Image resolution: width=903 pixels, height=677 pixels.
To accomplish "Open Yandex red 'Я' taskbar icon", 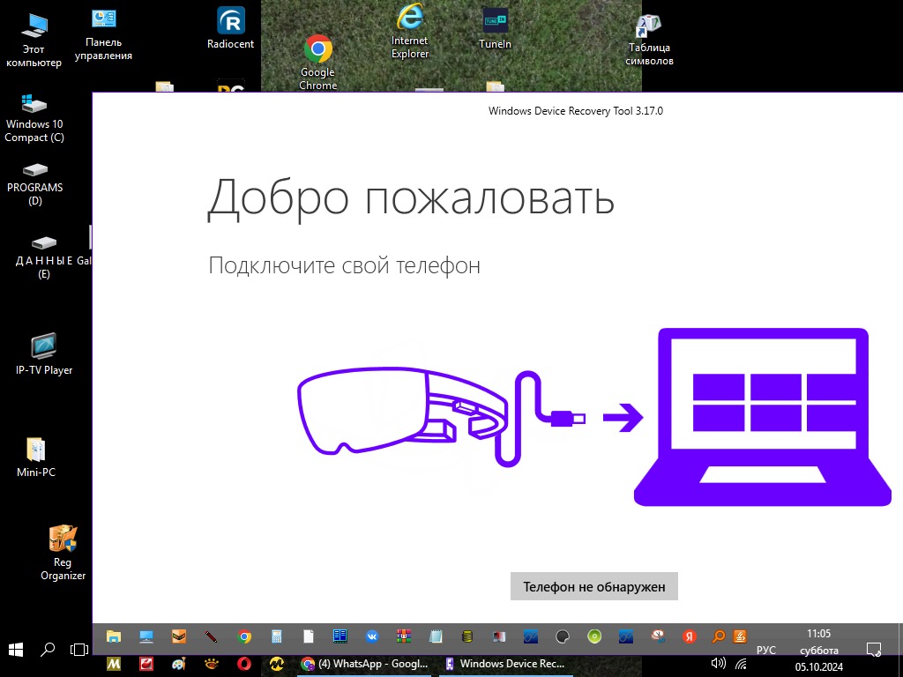I will pos(689,636).
